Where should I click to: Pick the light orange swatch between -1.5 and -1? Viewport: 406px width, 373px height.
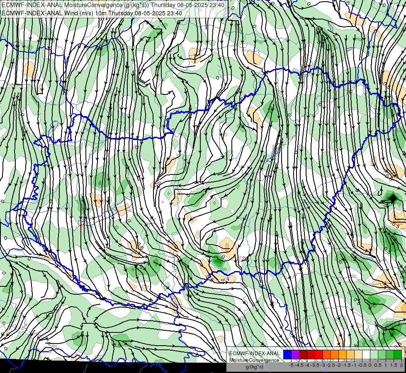point(350,354)
